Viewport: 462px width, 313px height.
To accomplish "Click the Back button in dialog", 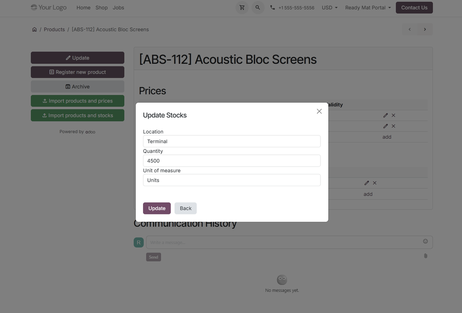I will click(x=186, y=208).
